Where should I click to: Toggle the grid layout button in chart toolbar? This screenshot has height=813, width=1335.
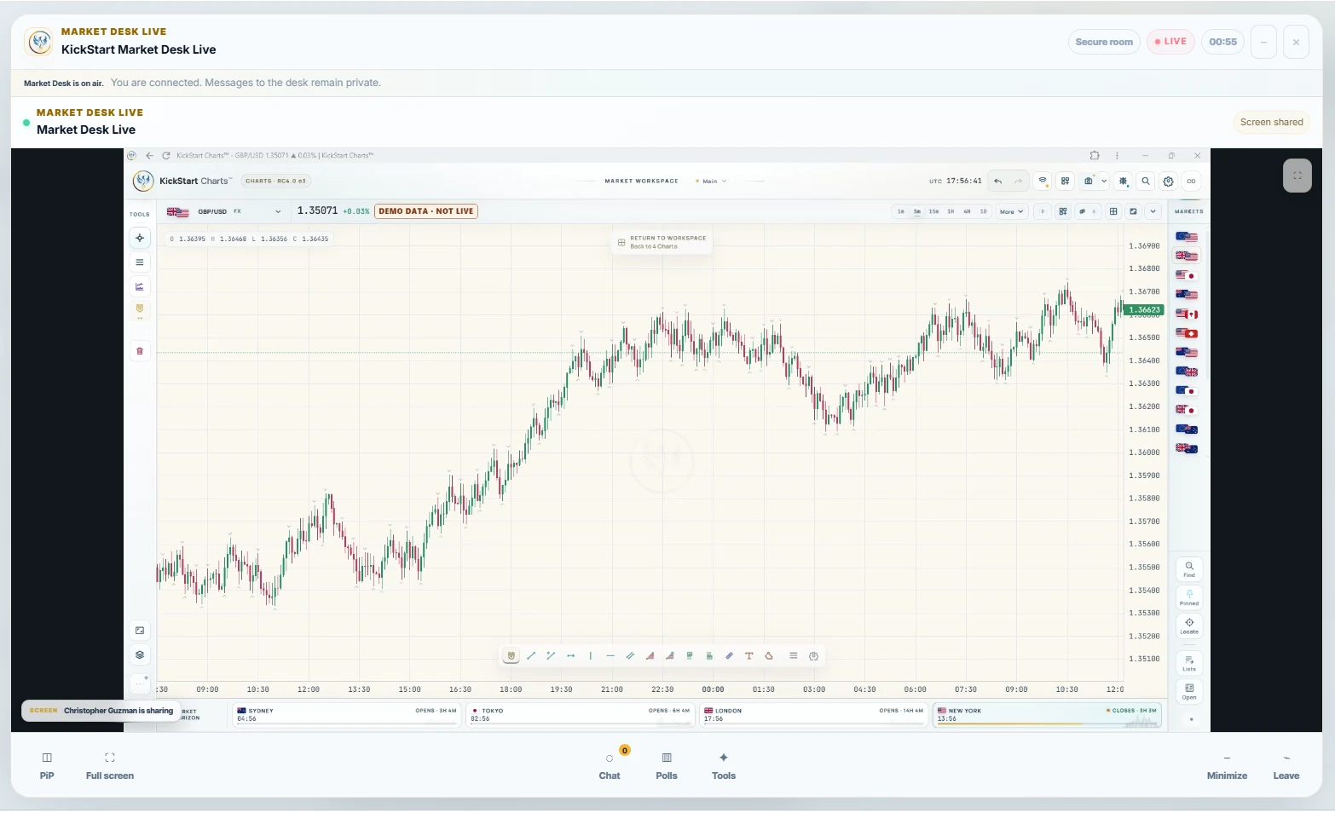click(1113, 211)
